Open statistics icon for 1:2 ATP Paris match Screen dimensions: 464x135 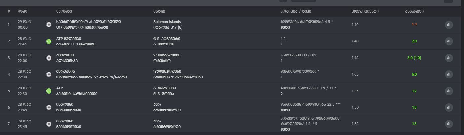(x=448, y=91)
